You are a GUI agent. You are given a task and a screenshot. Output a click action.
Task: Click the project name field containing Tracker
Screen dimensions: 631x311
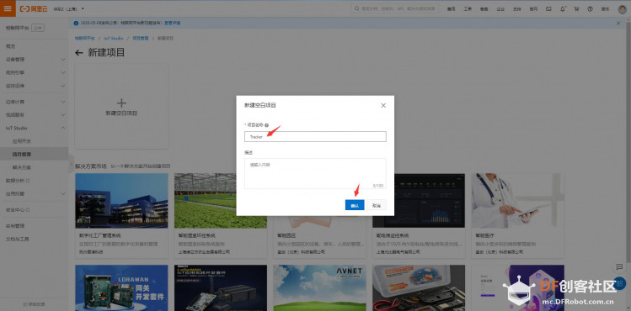(315, 136)
